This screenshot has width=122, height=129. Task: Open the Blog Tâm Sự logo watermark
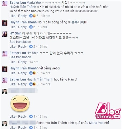pos(108,111)
